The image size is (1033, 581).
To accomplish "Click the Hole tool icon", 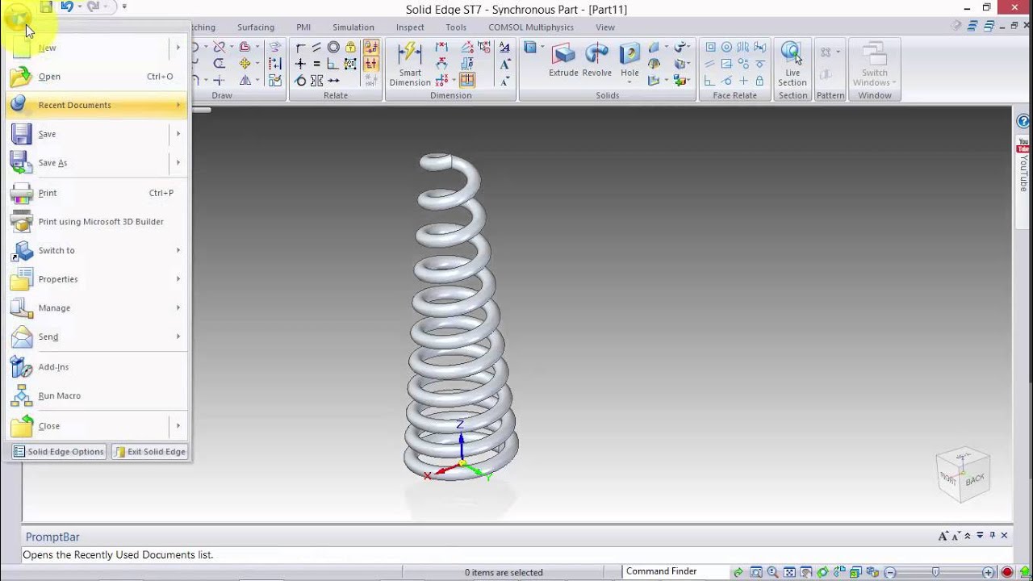I will point(629,55).
